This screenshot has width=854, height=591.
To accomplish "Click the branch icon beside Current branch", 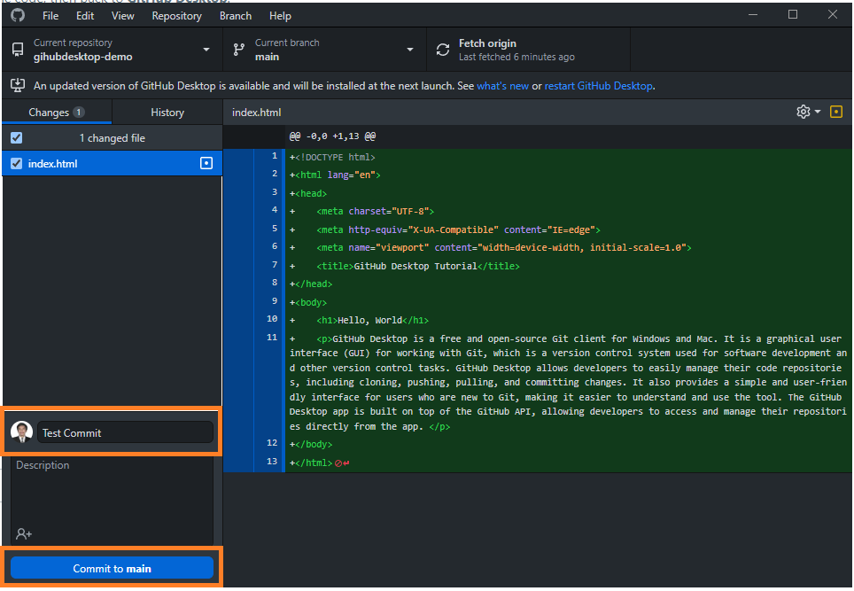I will coord(238,50).
